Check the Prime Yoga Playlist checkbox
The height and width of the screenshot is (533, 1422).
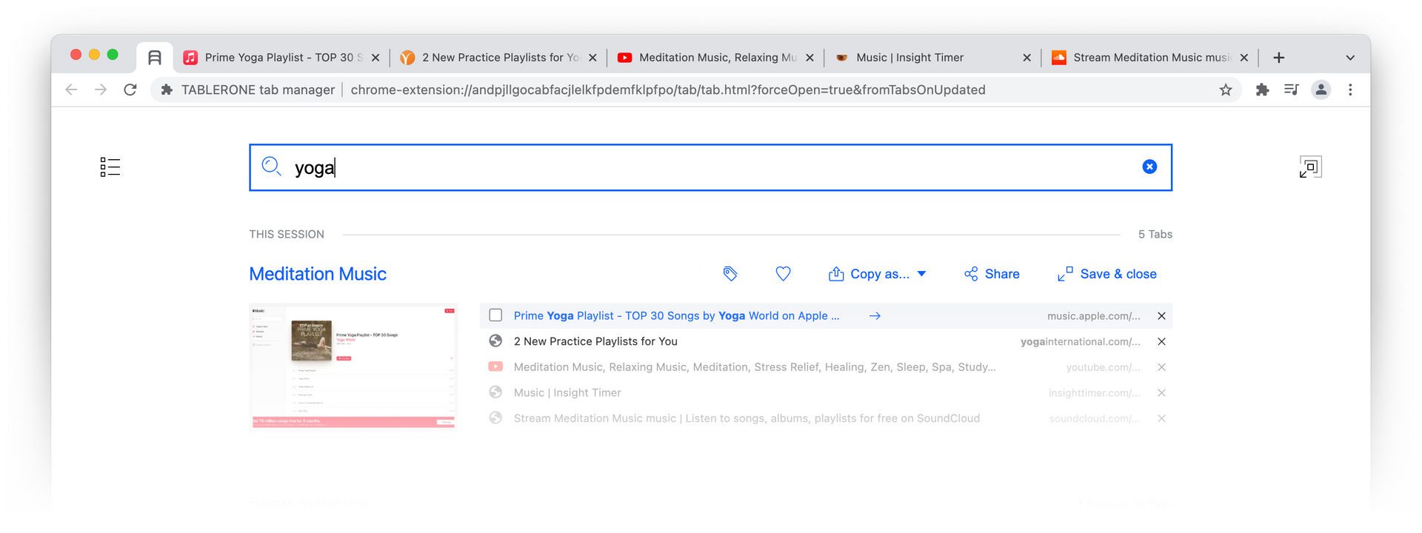495,315
